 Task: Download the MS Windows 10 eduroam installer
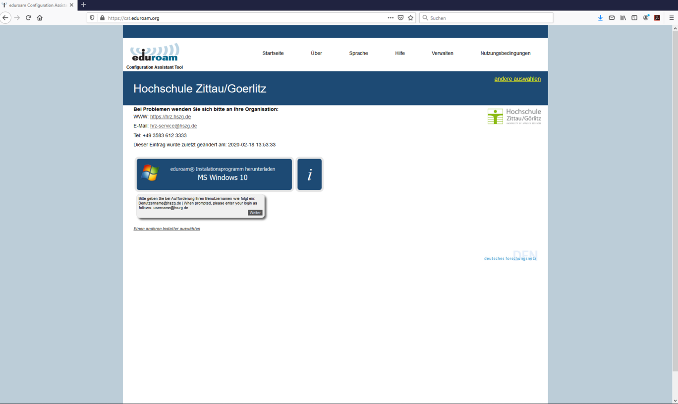pyautogui.click(x=214, y=174)
